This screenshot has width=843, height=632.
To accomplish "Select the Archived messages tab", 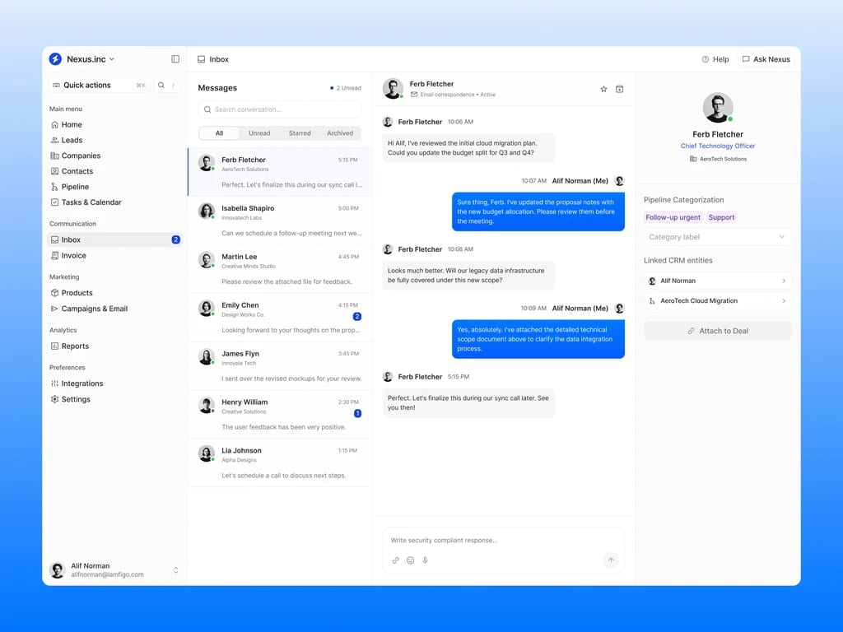I will (340, 133).
